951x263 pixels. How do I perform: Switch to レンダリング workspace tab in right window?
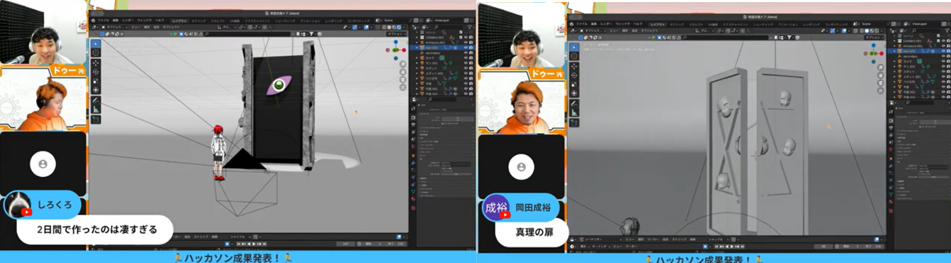tap(811, 24)
